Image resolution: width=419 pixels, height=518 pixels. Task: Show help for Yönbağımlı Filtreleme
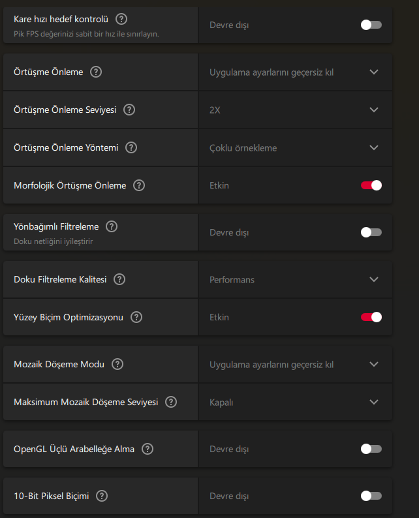(x=112, y=226)
